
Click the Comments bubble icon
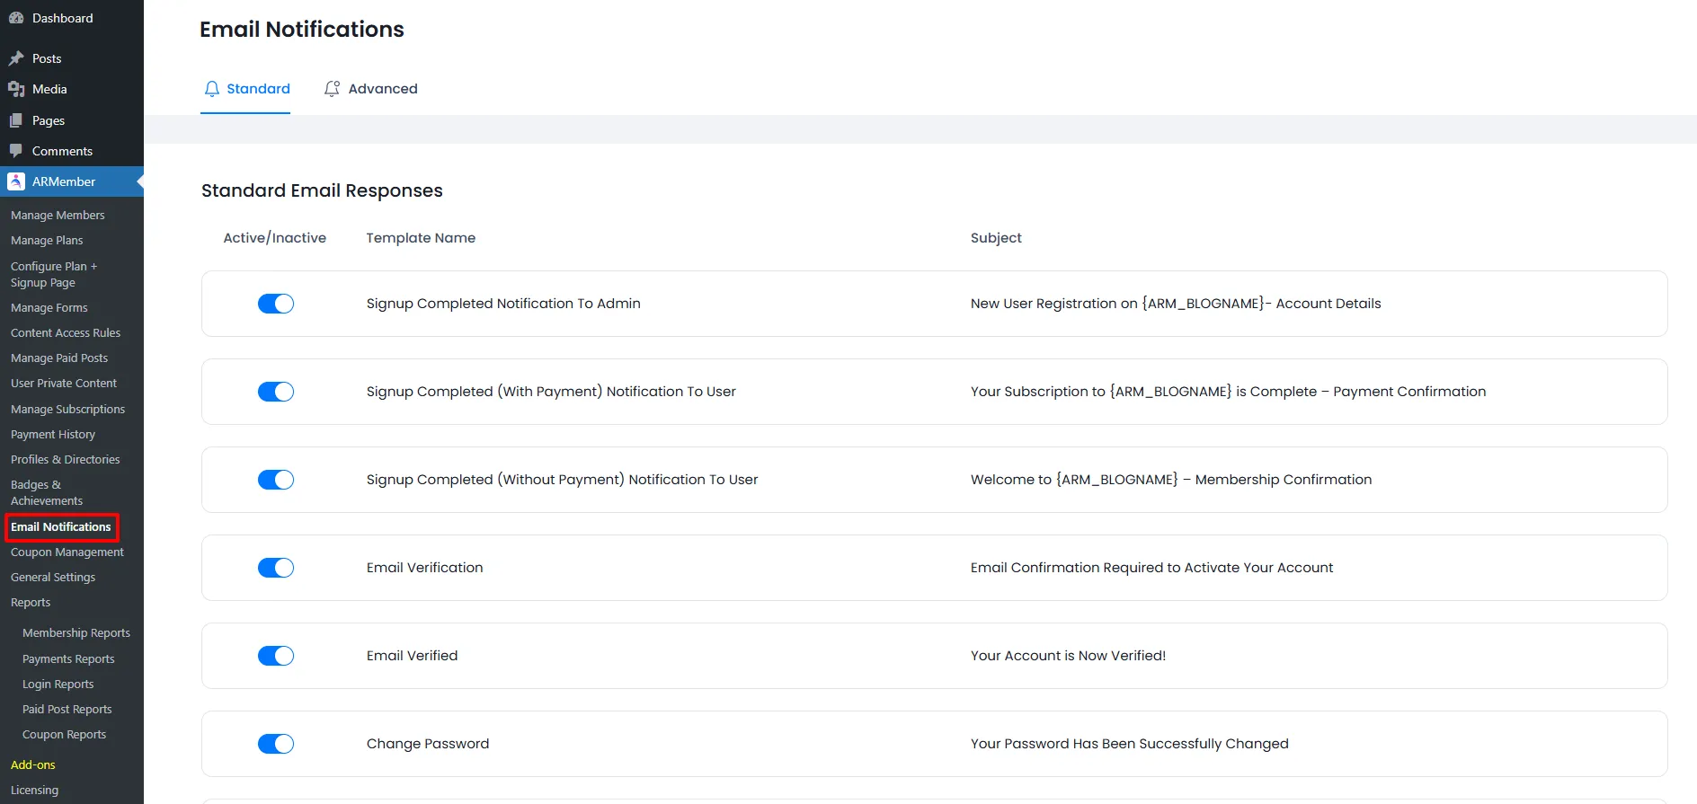click(x=16, y=151)
